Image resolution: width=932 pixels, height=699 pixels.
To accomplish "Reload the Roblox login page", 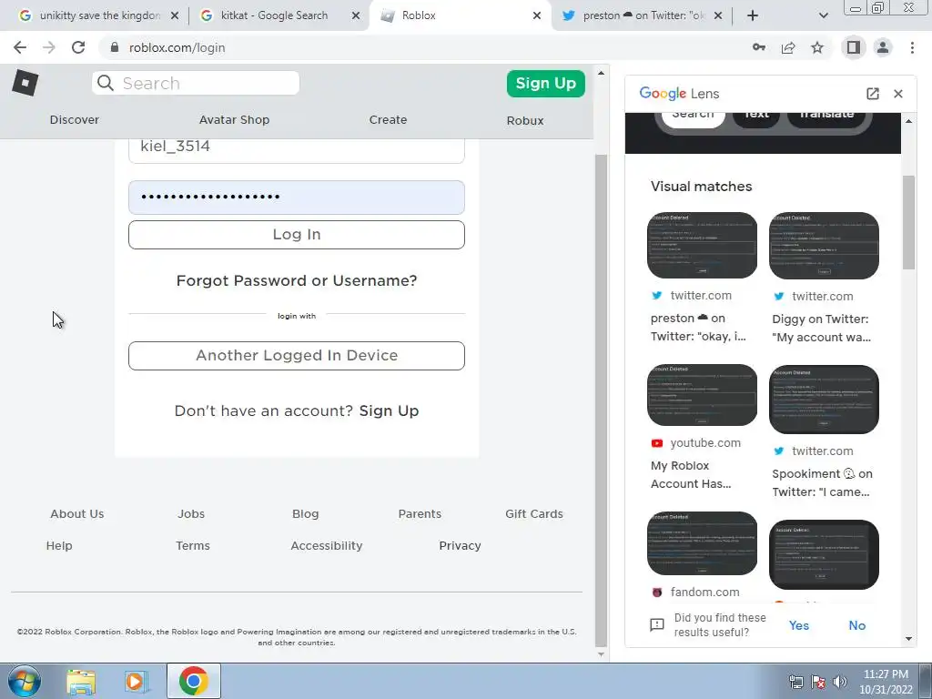I will pyautogui.click(x=78, y=47).
